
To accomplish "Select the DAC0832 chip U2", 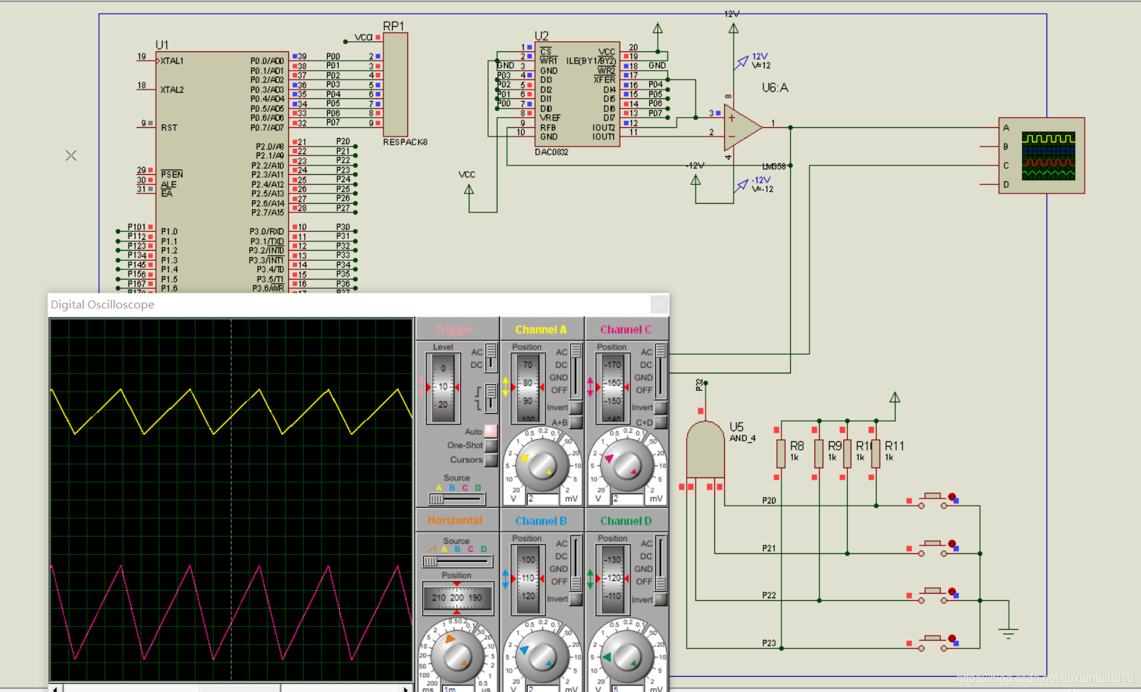I will click(577, 94).
